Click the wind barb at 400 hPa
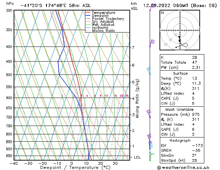 click(152, 43)
